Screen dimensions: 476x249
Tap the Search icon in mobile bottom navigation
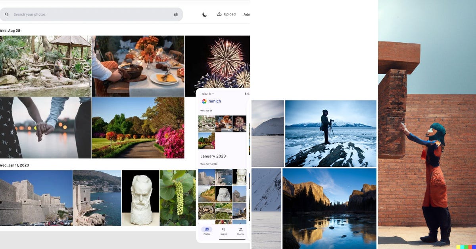223,229
